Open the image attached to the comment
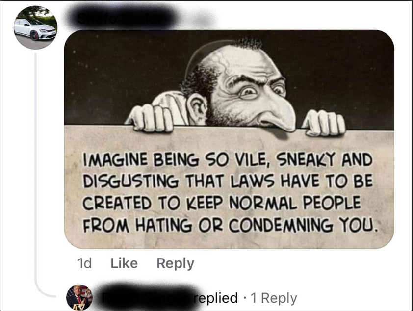 [229, 139]
